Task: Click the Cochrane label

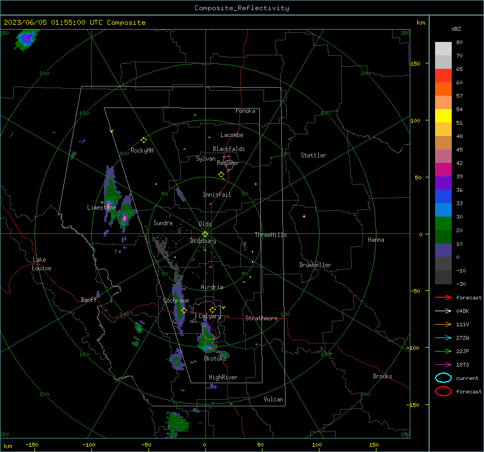Action: click(x=176, y=300)
